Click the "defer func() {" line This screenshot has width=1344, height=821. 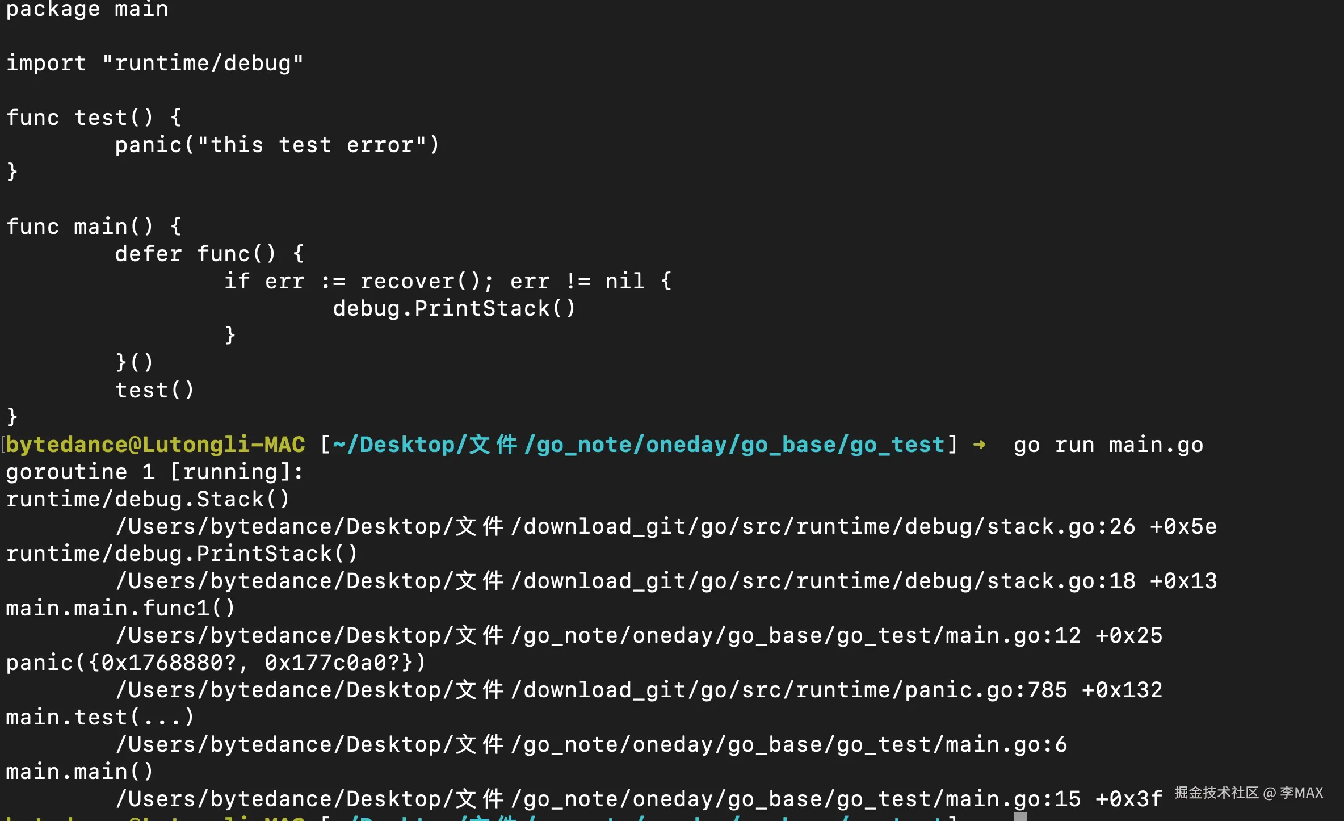coord(209,254)
